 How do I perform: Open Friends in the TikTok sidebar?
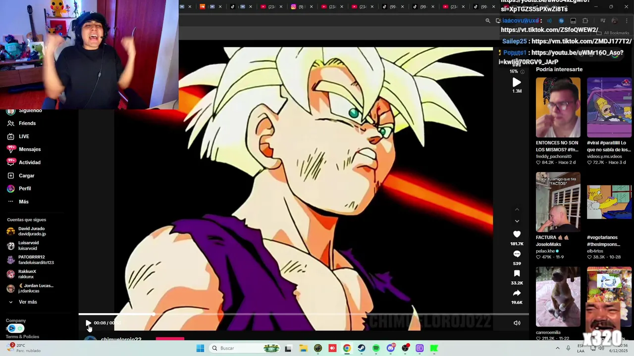(27, 123)
